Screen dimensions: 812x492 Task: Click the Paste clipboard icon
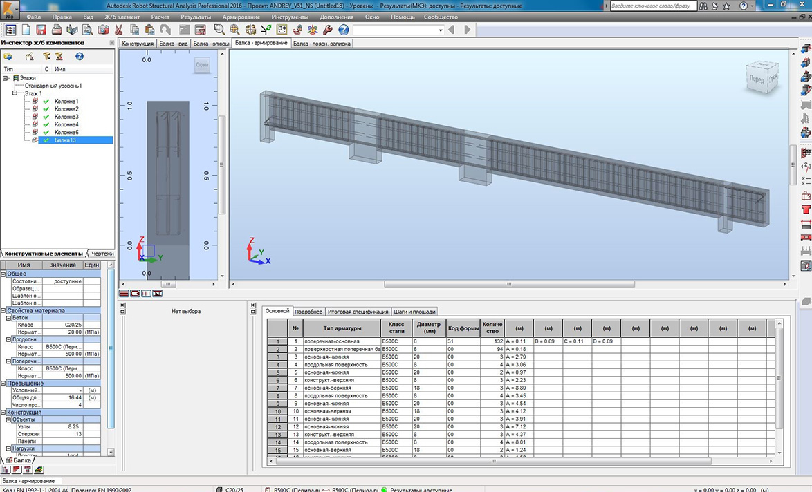tap(150, 30)
